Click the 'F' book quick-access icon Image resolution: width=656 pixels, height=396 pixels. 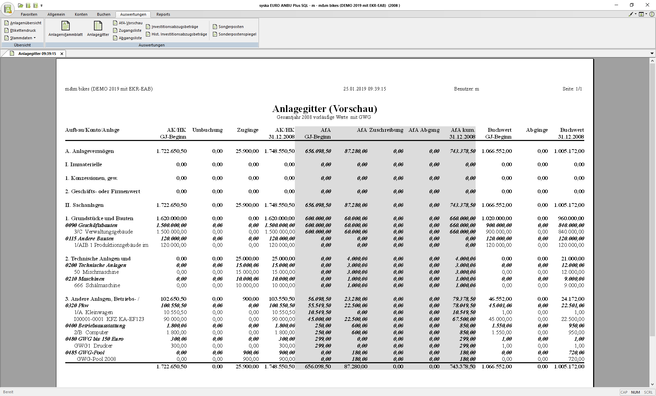click(x=28, y=5)
